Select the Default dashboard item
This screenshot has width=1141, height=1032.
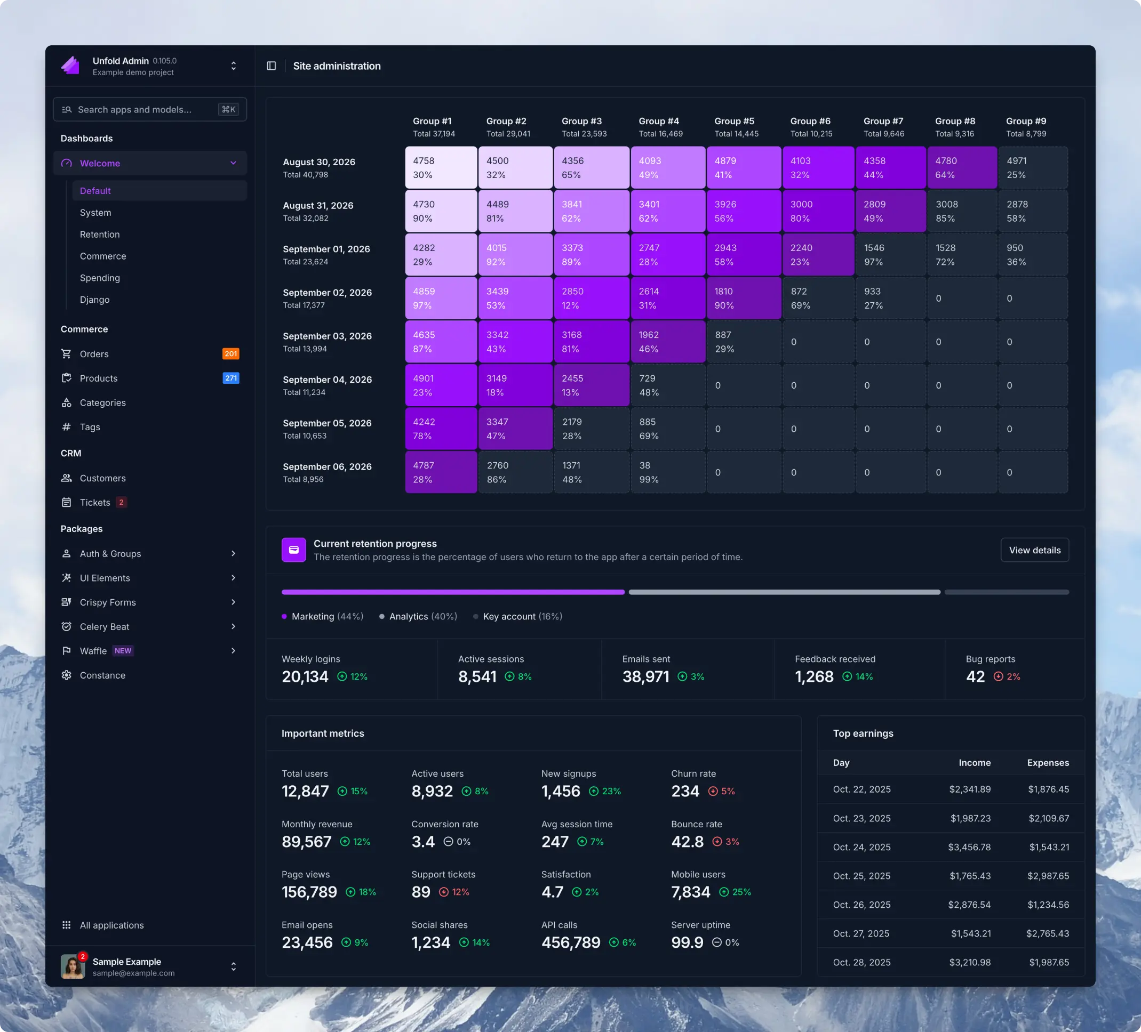pos(159,191)
